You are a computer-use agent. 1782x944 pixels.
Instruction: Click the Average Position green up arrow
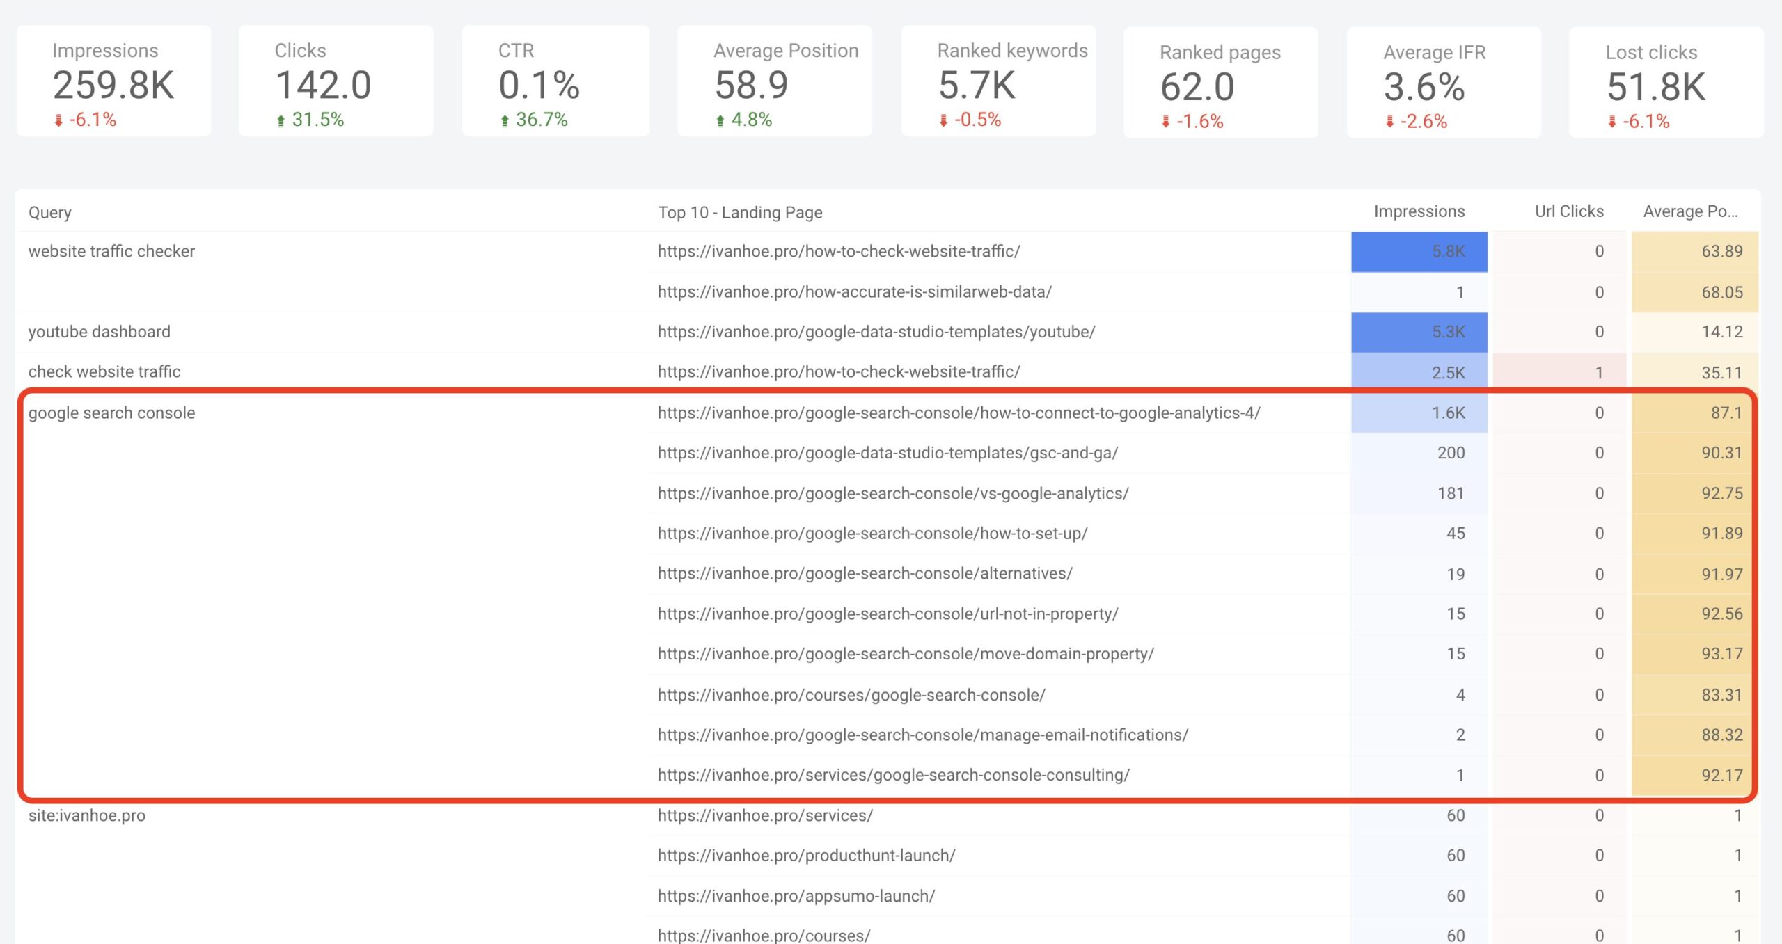pos(720,120)
